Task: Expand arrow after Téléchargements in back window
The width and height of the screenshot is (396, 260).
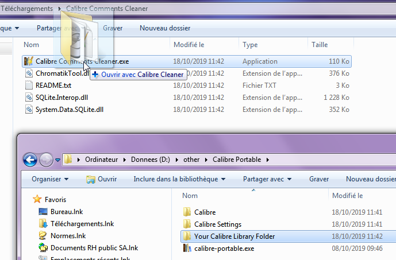Action: coord(60,9)
